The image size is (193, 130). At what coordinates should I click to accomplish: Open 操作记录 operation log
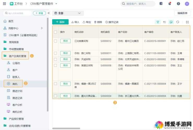coord(112,22)
